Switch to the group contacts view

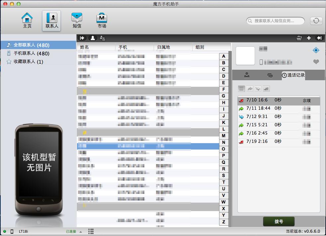point(103,38)
